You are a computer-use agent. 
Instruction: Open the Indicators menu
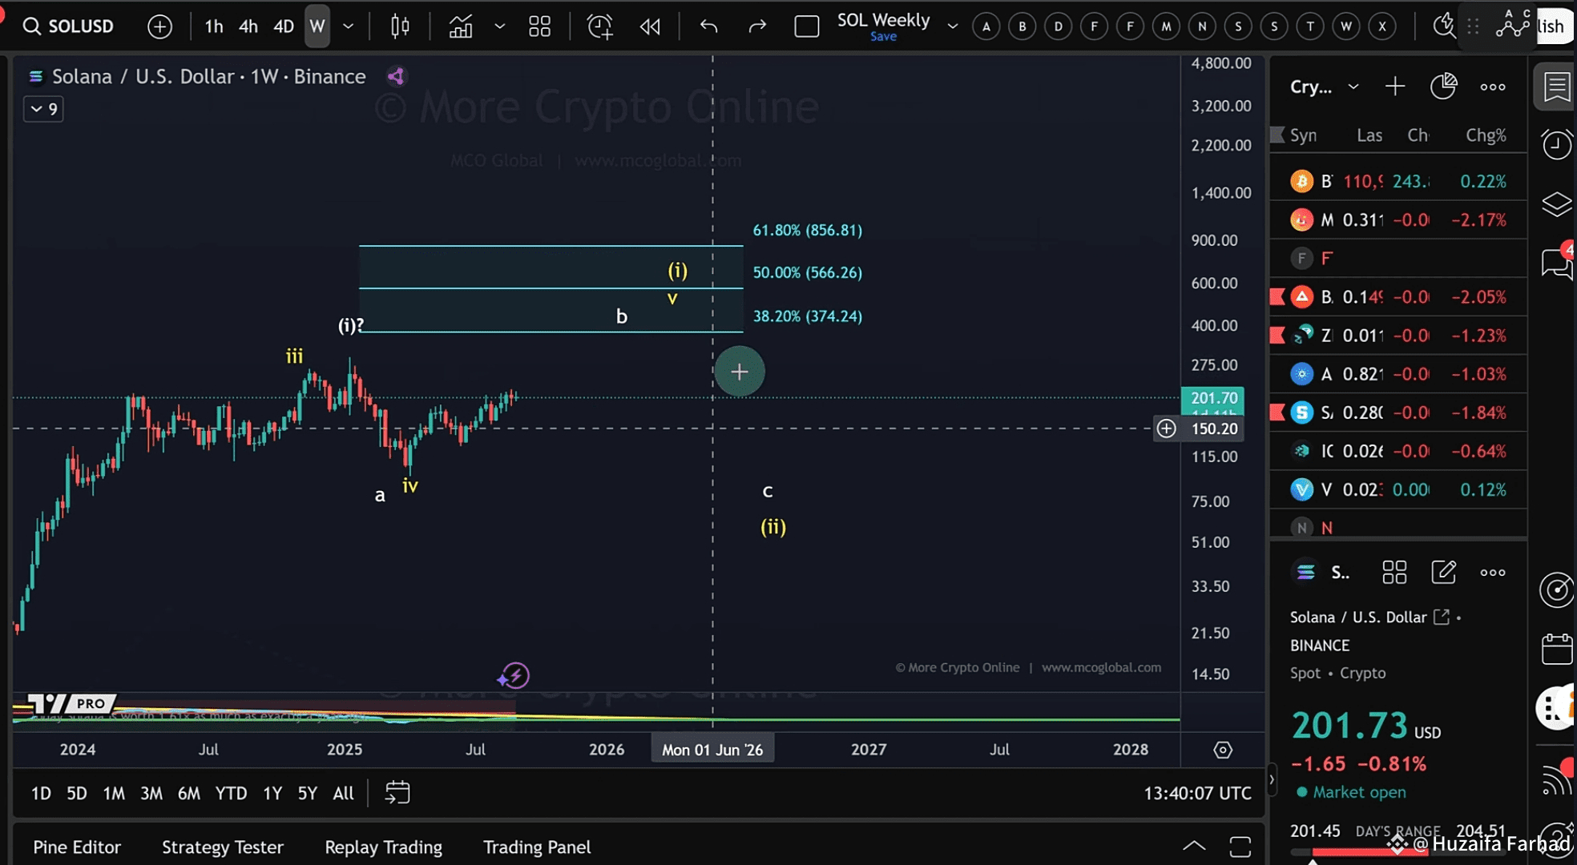pyautogui.click(x=460, y=26)
